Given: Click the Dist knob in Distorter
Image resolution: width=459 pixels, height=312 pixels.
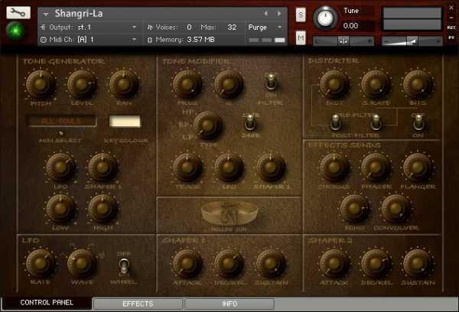Looking at the screenshot, I should point(334,84).
